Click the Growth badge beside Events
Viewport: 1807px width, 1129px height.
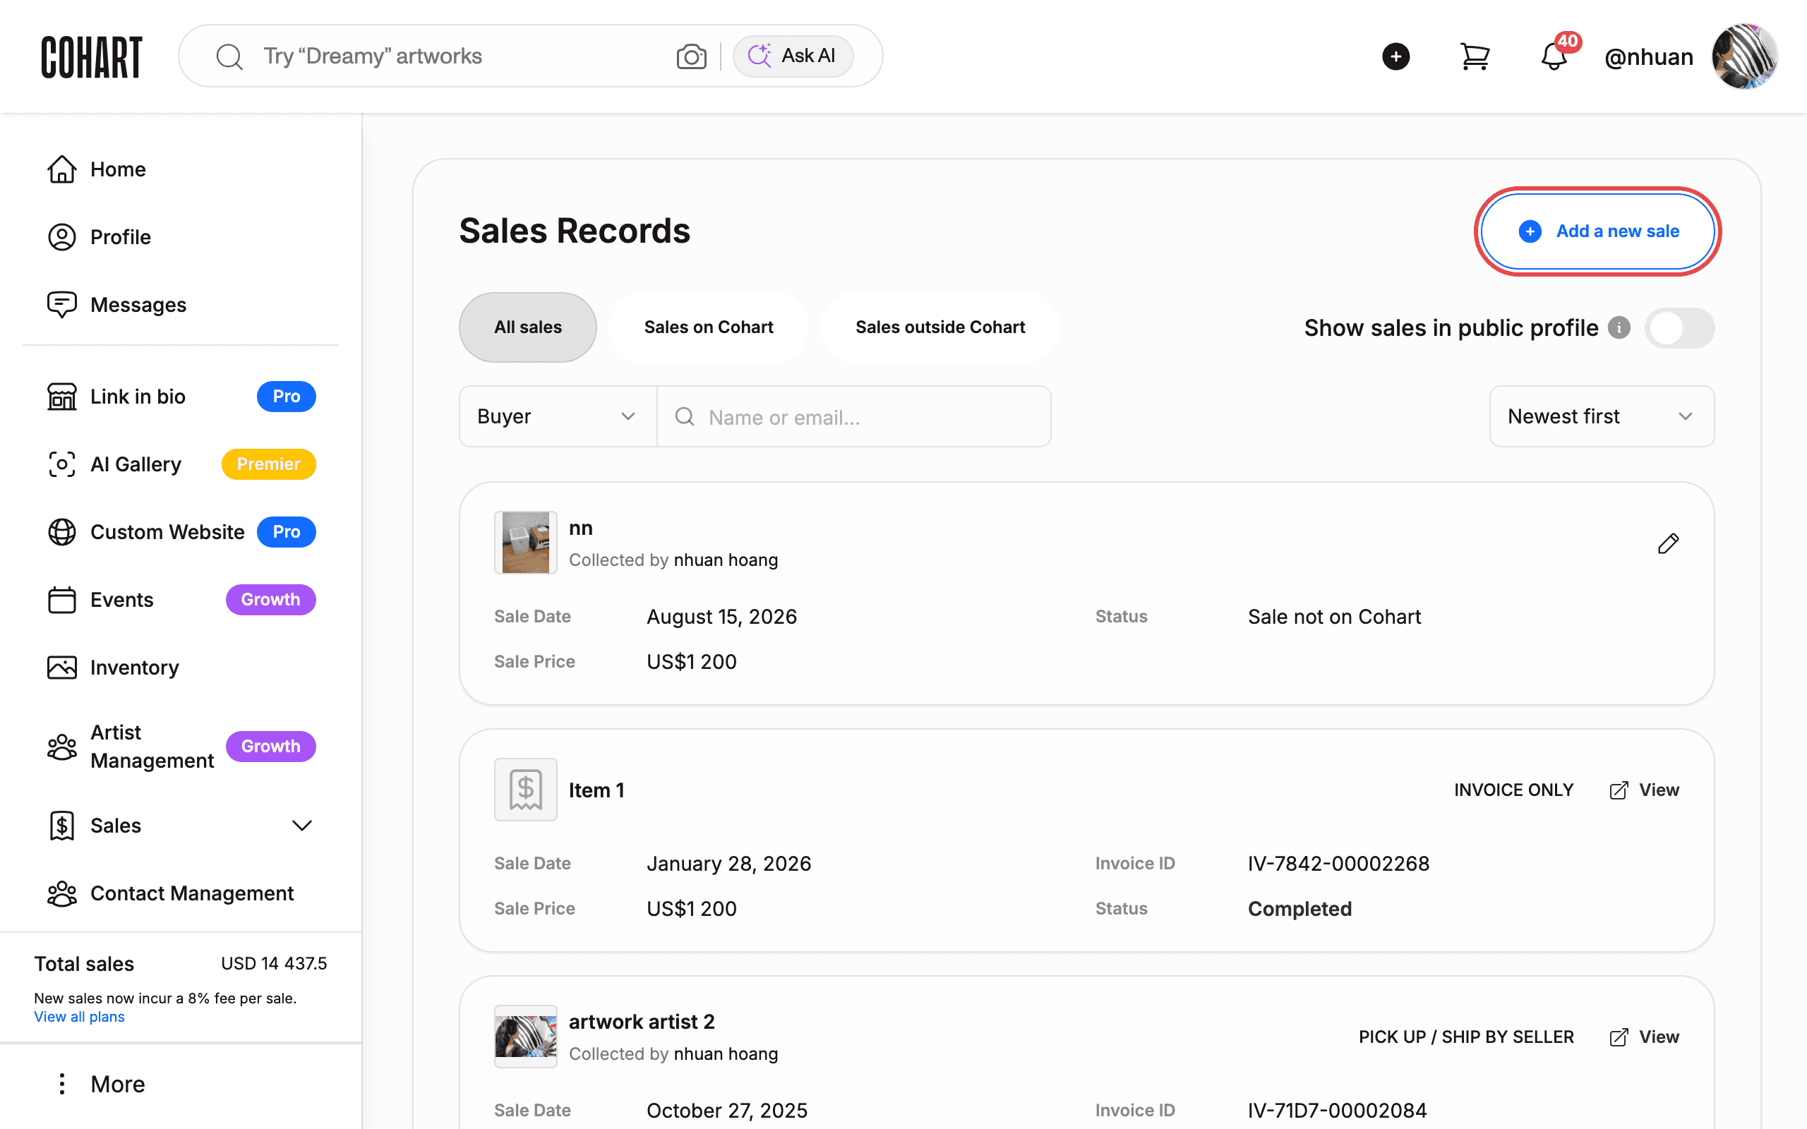tap(270, 600)
